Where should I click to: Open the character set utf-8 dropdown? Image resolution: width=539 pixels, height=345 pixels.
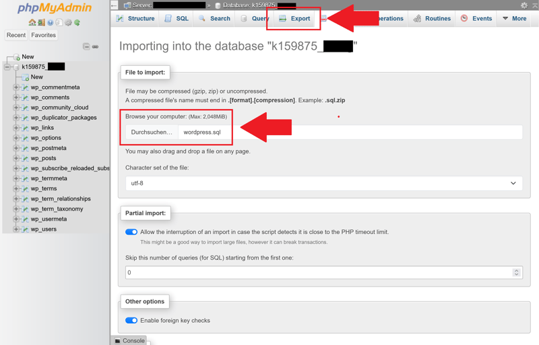[x=323, y=183]
